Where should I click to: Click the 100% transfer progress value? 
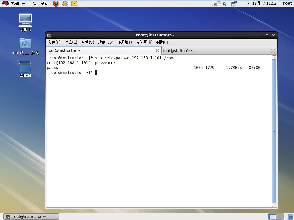[x=198, y=68]
